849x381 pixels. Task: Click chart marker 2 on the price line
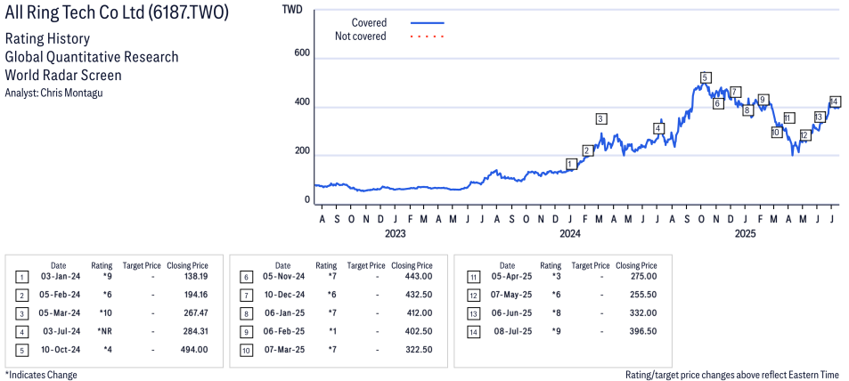(587, 150)
